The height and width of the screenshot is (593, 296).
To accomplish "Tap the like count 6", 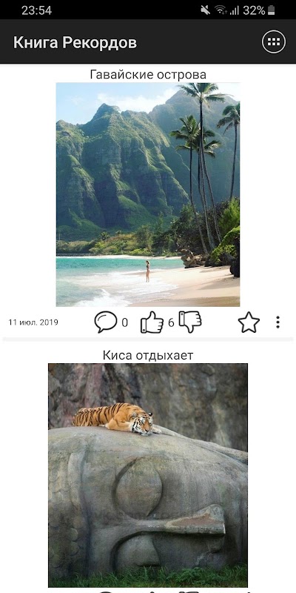I will click(x=171, y=322).
